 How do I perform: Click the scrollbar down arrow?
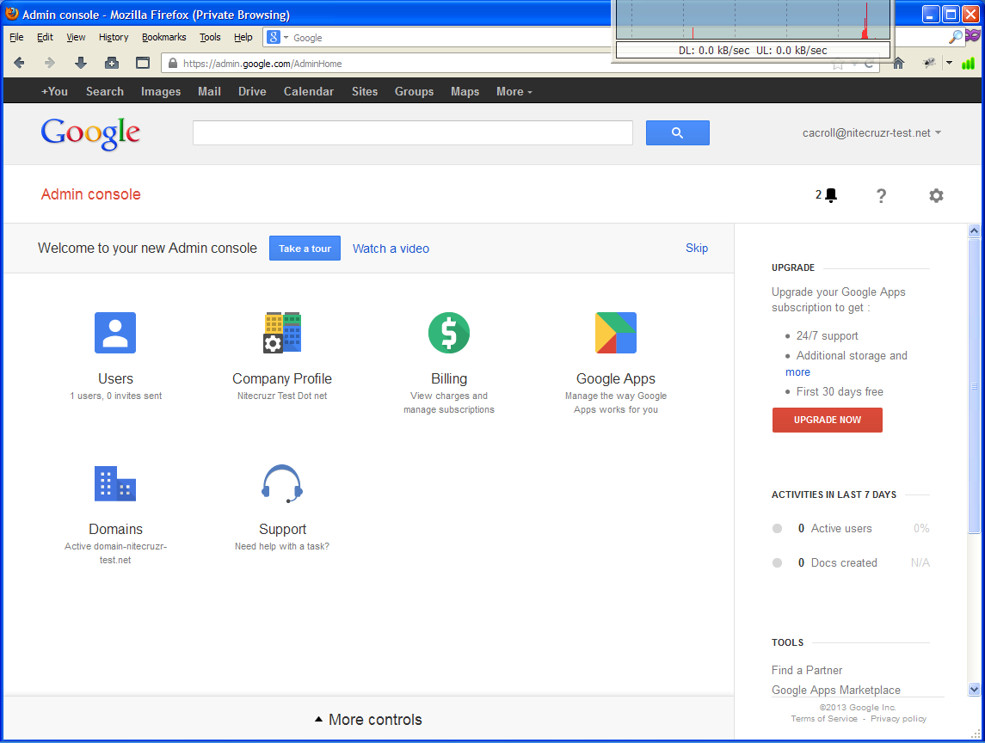974,689
